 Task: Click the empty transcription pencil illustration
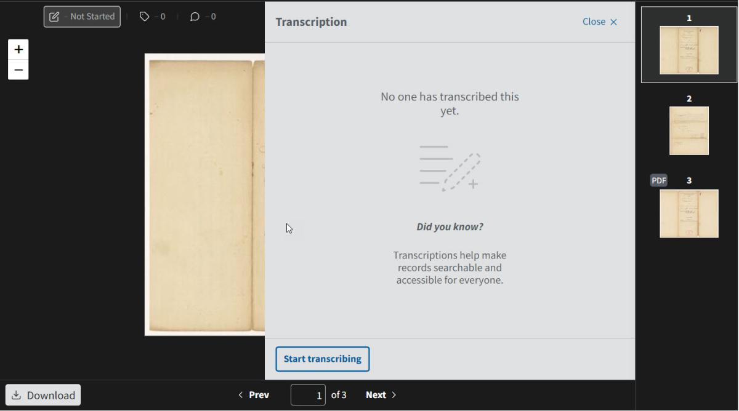[450, 168]
